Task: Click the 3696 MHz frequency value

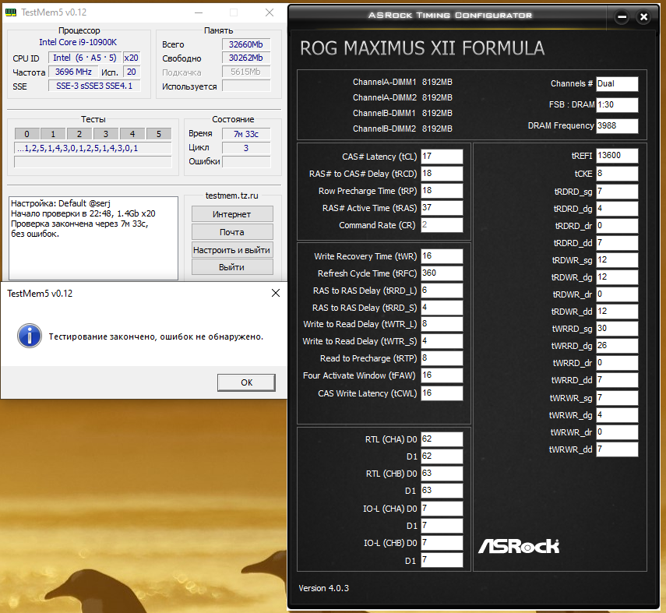Action: coord(73,72)
